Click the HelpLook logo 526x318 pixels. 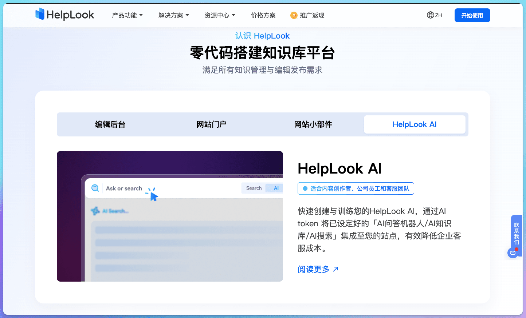64,15
